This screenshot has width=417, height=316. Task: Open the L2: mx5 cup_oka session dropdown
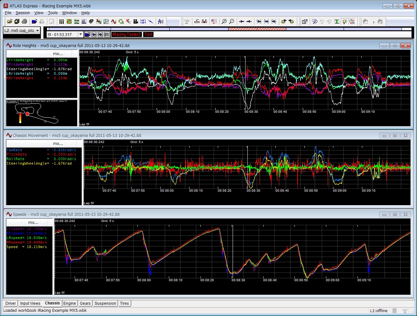[22, 31]
